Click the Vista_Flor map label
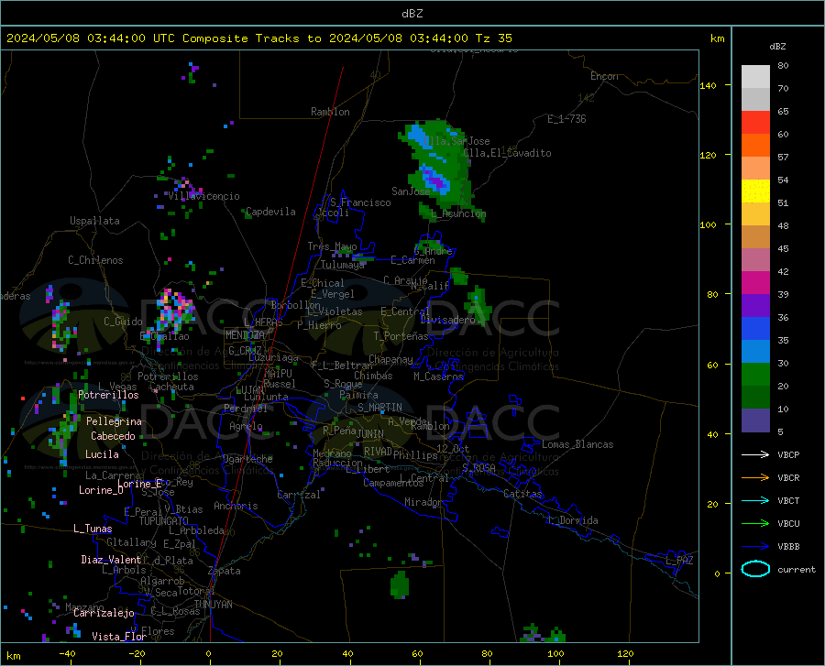 click(119, 637)
